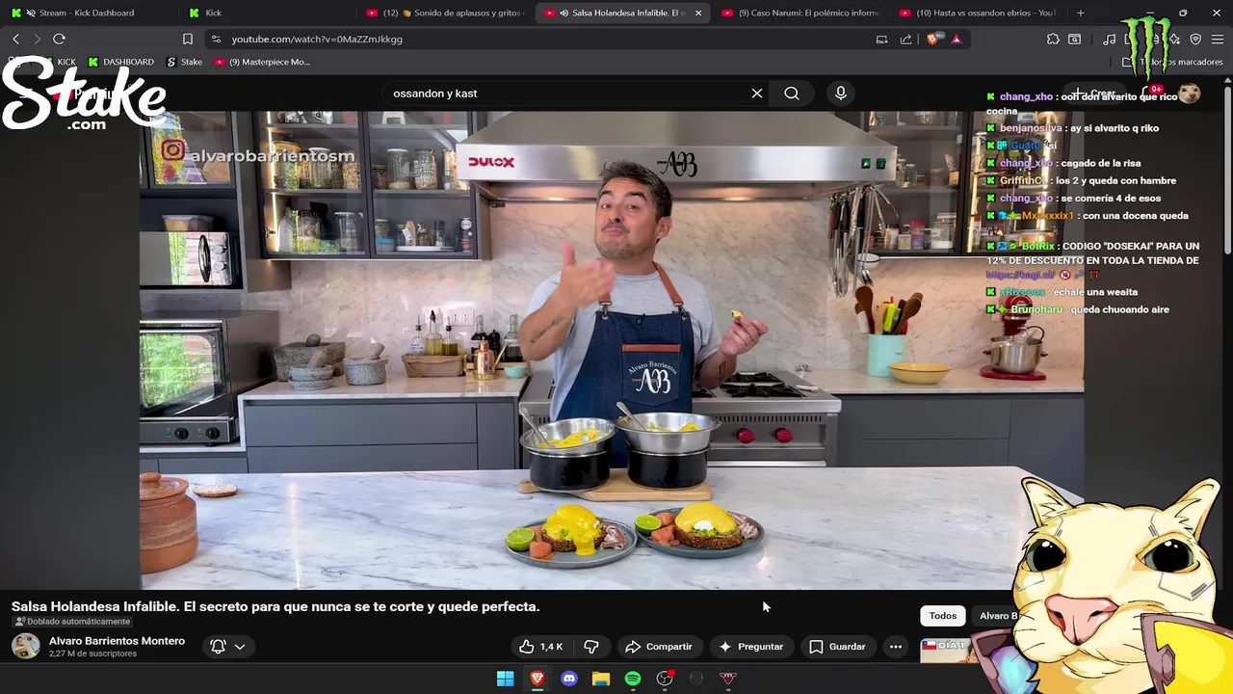Image resolution: width=1233 pixels, height=694 pixels.
Task: Click the Compartir share button
Action: pyautogui.click(x=659, y=647)
